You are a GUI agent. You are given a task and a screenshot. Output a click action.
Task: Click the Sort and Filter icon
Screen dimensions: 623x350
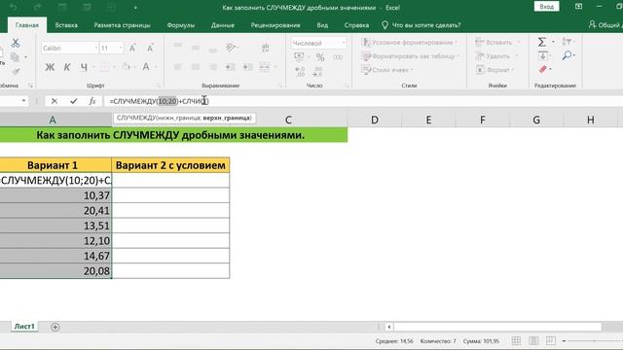point(567,41)
